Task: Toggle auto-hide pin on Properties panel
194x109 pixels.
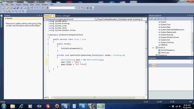Action: click(190, 58)
